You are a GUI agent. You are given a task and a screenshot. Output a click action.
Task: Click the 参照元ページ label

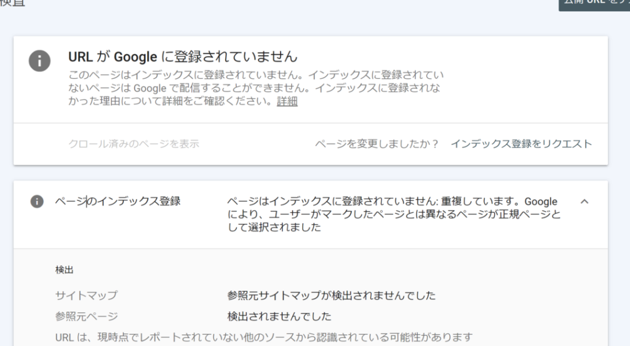pos(86,317)
